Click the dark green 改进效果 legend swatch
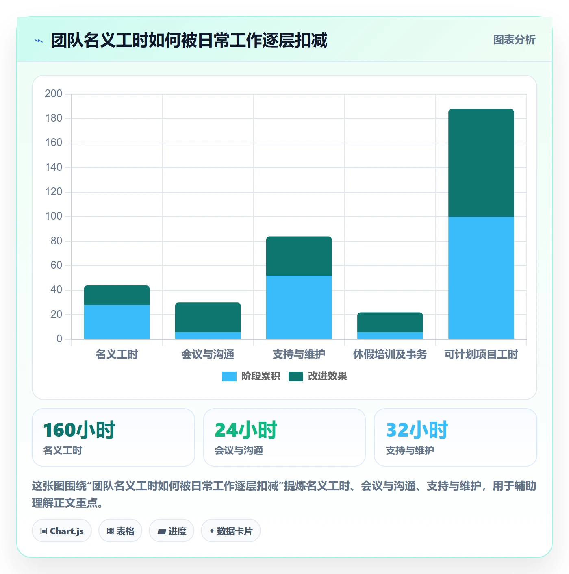This screenshot has width=569, height=574. click(296, 376)
